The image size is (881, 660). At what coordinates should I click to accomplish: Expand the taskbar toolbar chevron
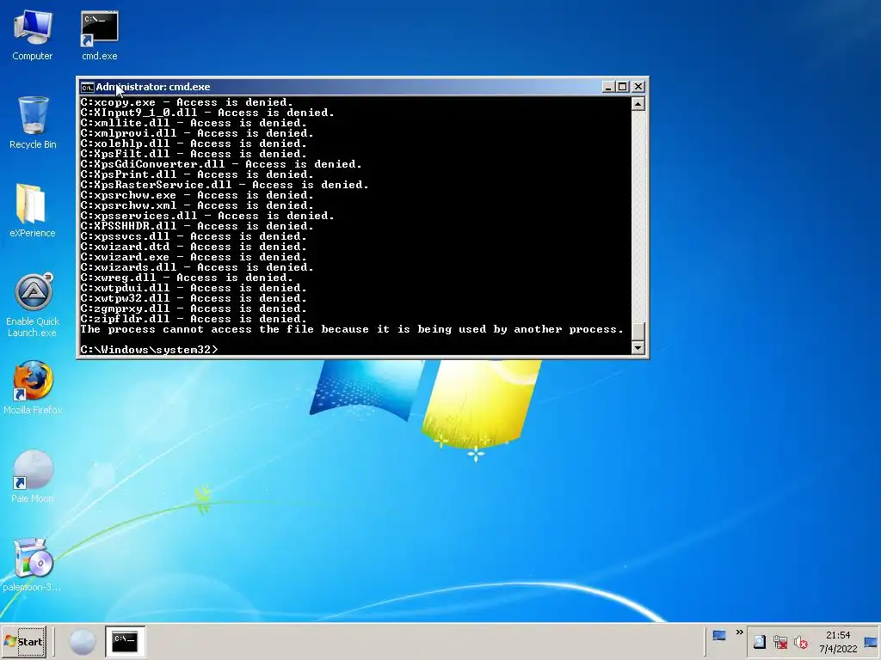coord(739,632)
